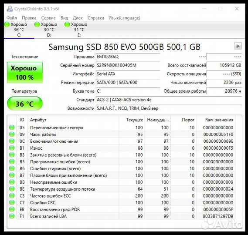Click the ACS-2 | ATA8-ACS version 4c field
This screenshot has height=235, width=248.
point(169,100)
